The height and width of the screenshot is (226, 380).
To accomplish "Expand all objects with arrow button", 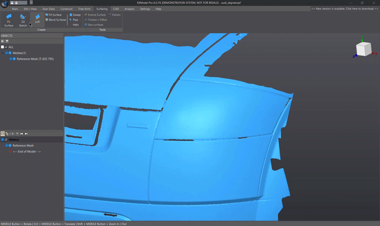I will (x=3, y=41).
